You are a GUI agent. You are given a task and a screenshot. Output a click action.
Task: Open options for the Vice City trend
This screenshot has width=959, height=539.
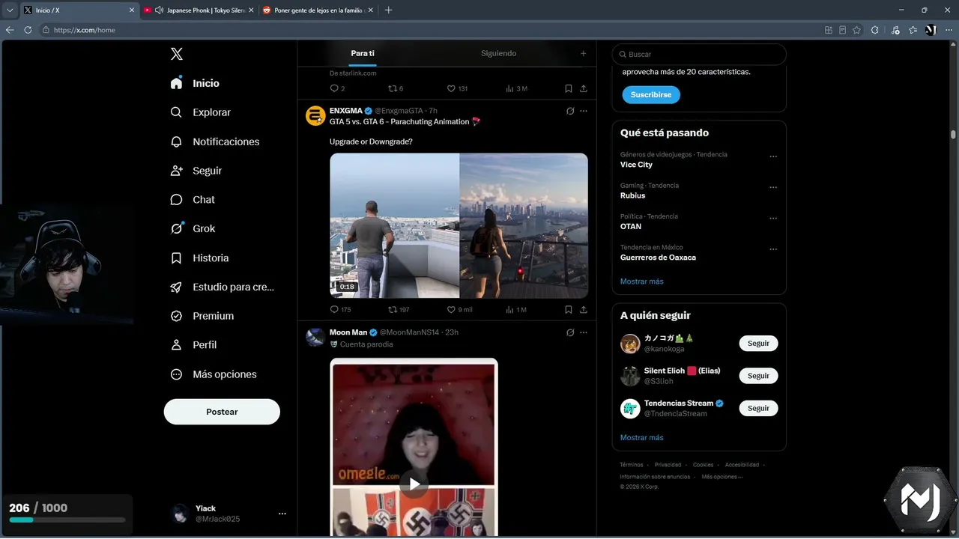[x=773, y=156]
